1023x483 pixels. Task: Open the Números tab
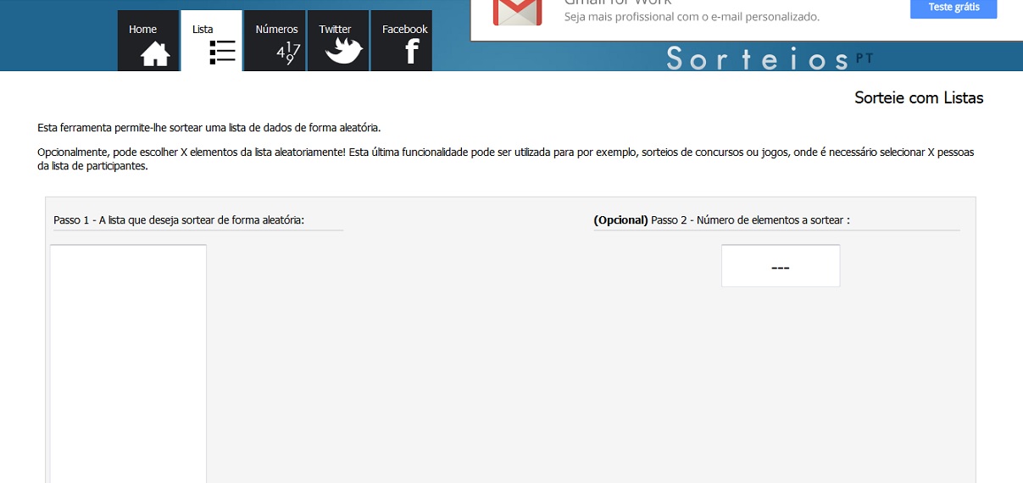click(x=275, y=41)
